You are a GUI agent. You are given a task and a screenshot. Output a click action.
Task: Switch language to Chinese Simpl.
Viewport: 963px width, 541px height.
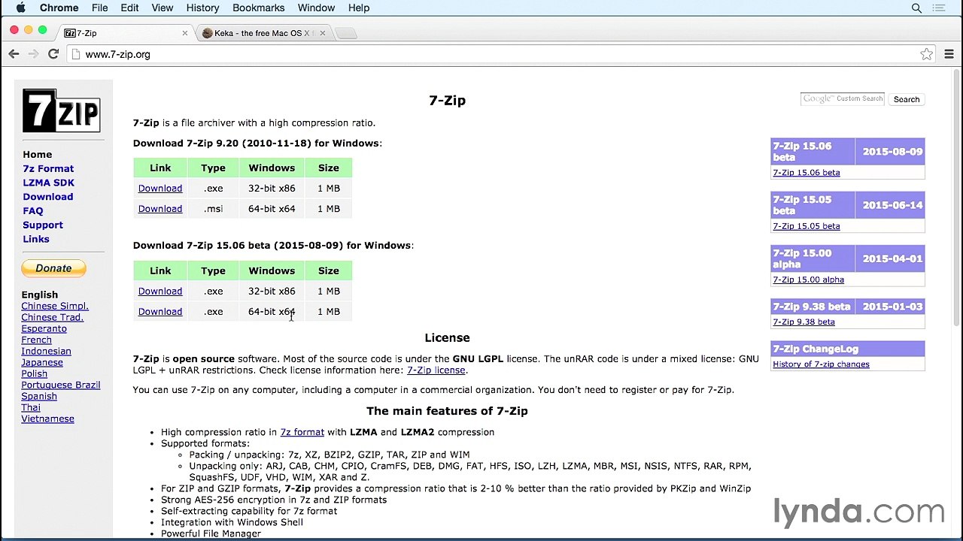(55, 306)
